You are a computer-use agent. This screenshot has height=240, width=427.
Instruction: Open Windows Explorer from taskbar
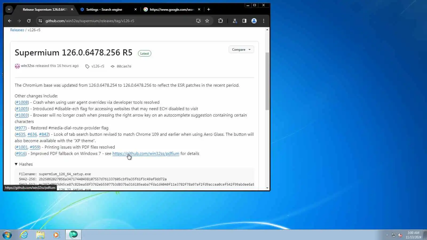(x=40, y=235)
